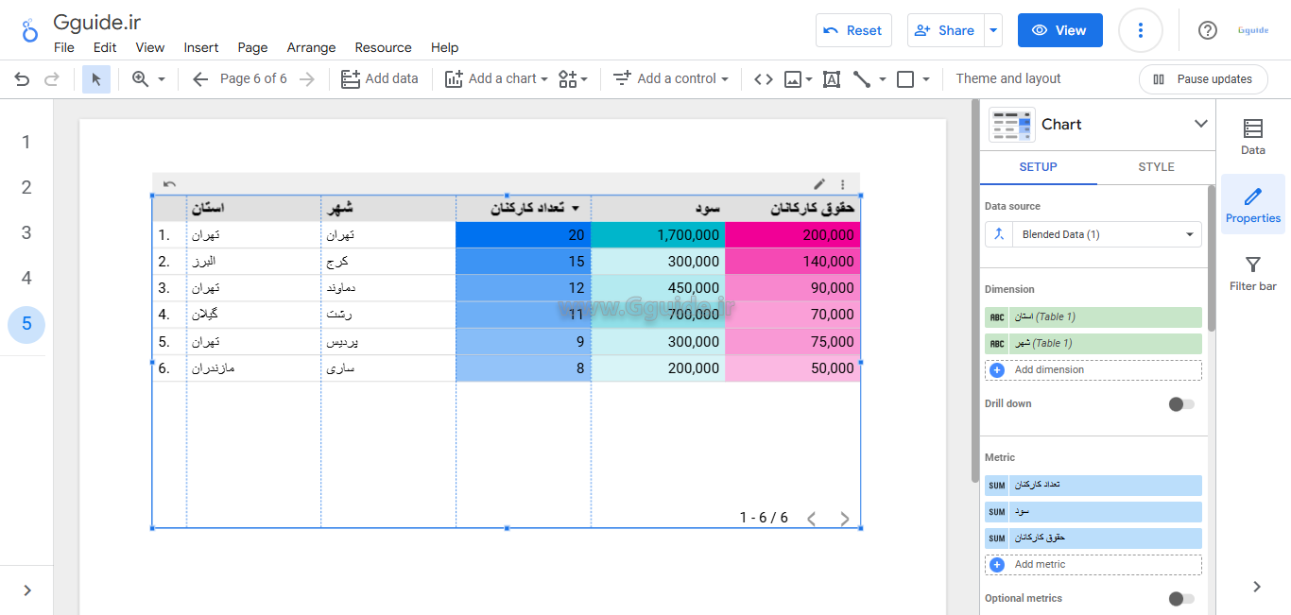This screenshot has height=615, width=1291.
Task: Click the Pause updates button
Action: click(1202, 79)
